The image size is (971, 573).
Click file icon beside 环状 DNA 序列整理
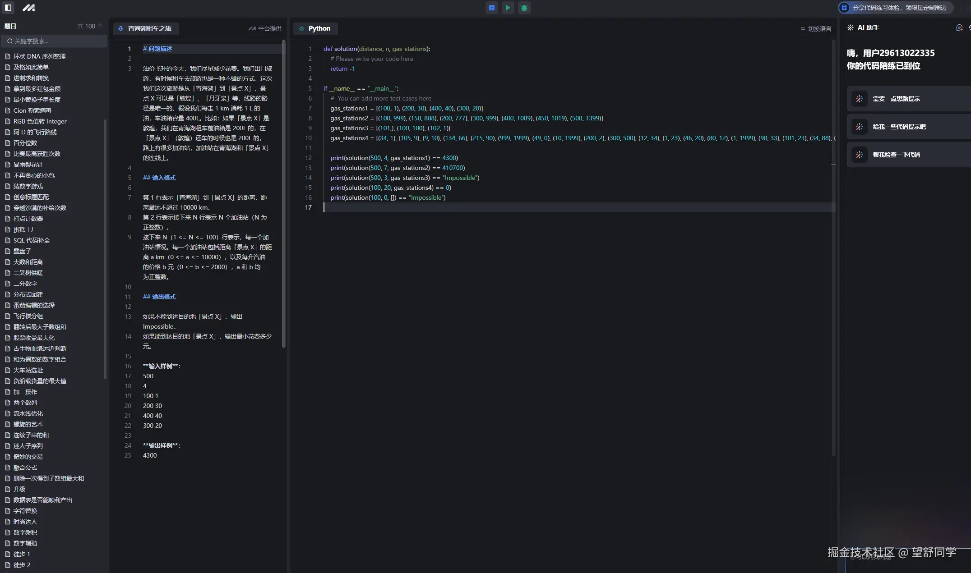tap(7, 56)
